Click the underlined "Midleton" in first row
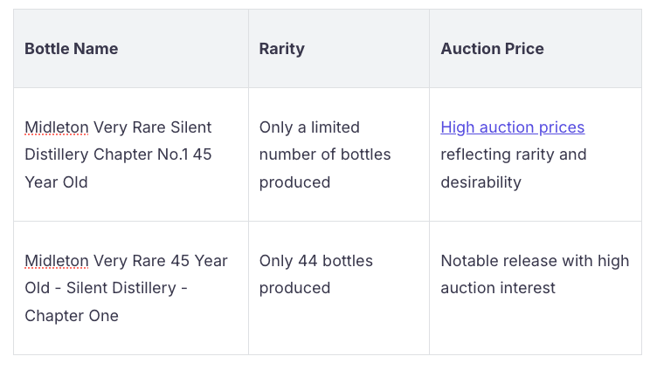 pyautogui.click(x=56, y=127)
